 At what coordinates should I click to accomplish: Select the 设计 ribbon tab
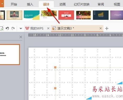pos(46,4)
